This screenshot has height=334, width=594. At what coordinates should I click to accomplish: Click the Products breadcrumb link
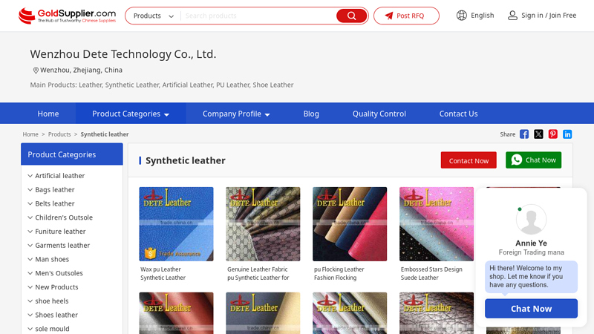point(59,134)
